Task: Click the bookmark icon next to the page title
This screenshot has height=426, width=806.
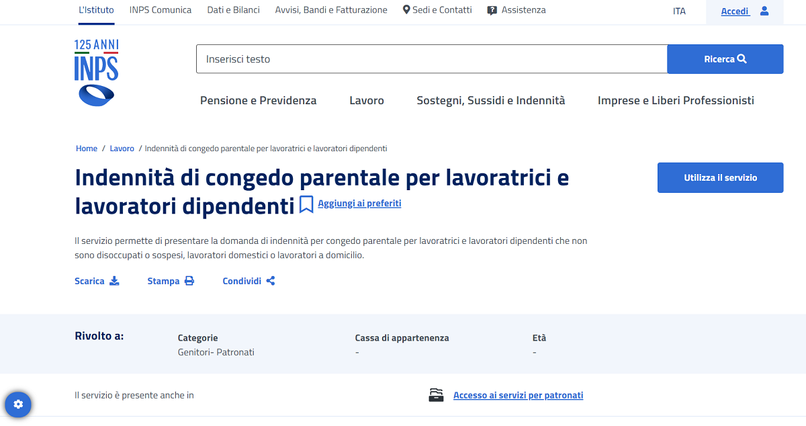Action: (306, 204)
